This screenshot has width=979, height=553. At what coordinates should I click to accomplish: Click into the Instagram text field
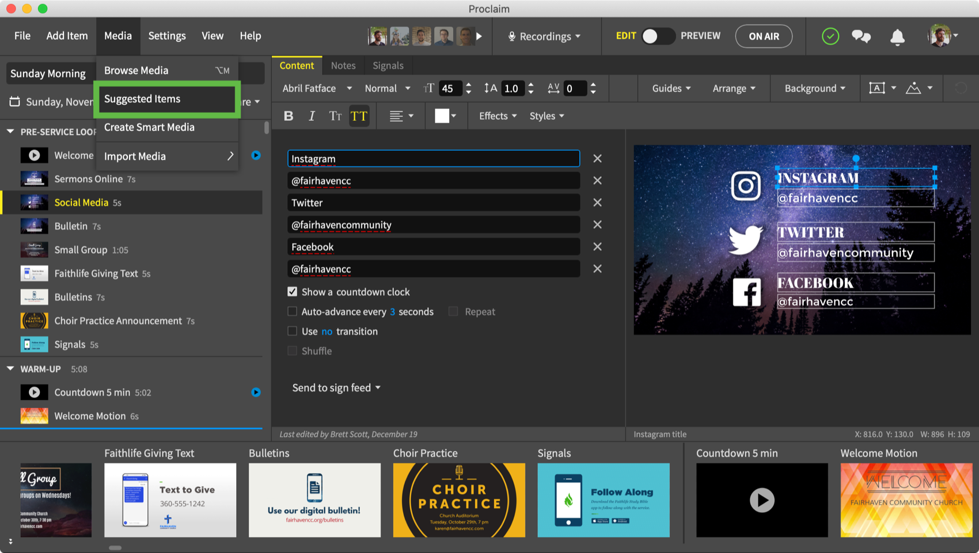click(434, 158)
